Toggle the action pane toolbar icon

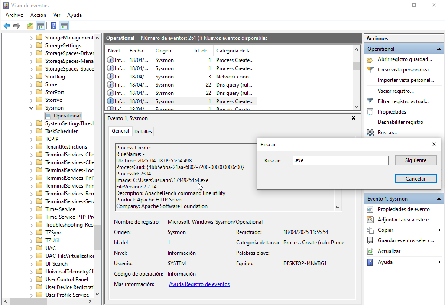(x=64, y=26)
